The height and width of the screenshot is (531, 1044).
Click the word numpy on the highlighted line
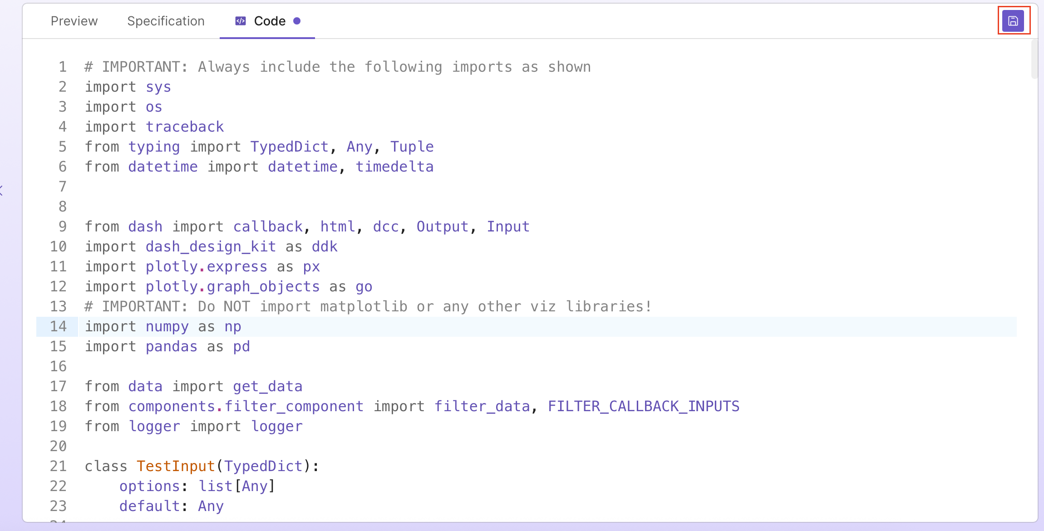pyautogui.click(x=167, y=326)
